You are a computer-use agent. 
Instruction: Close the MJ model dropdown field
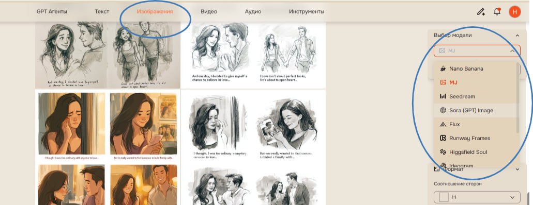click(x=477, y=51)
